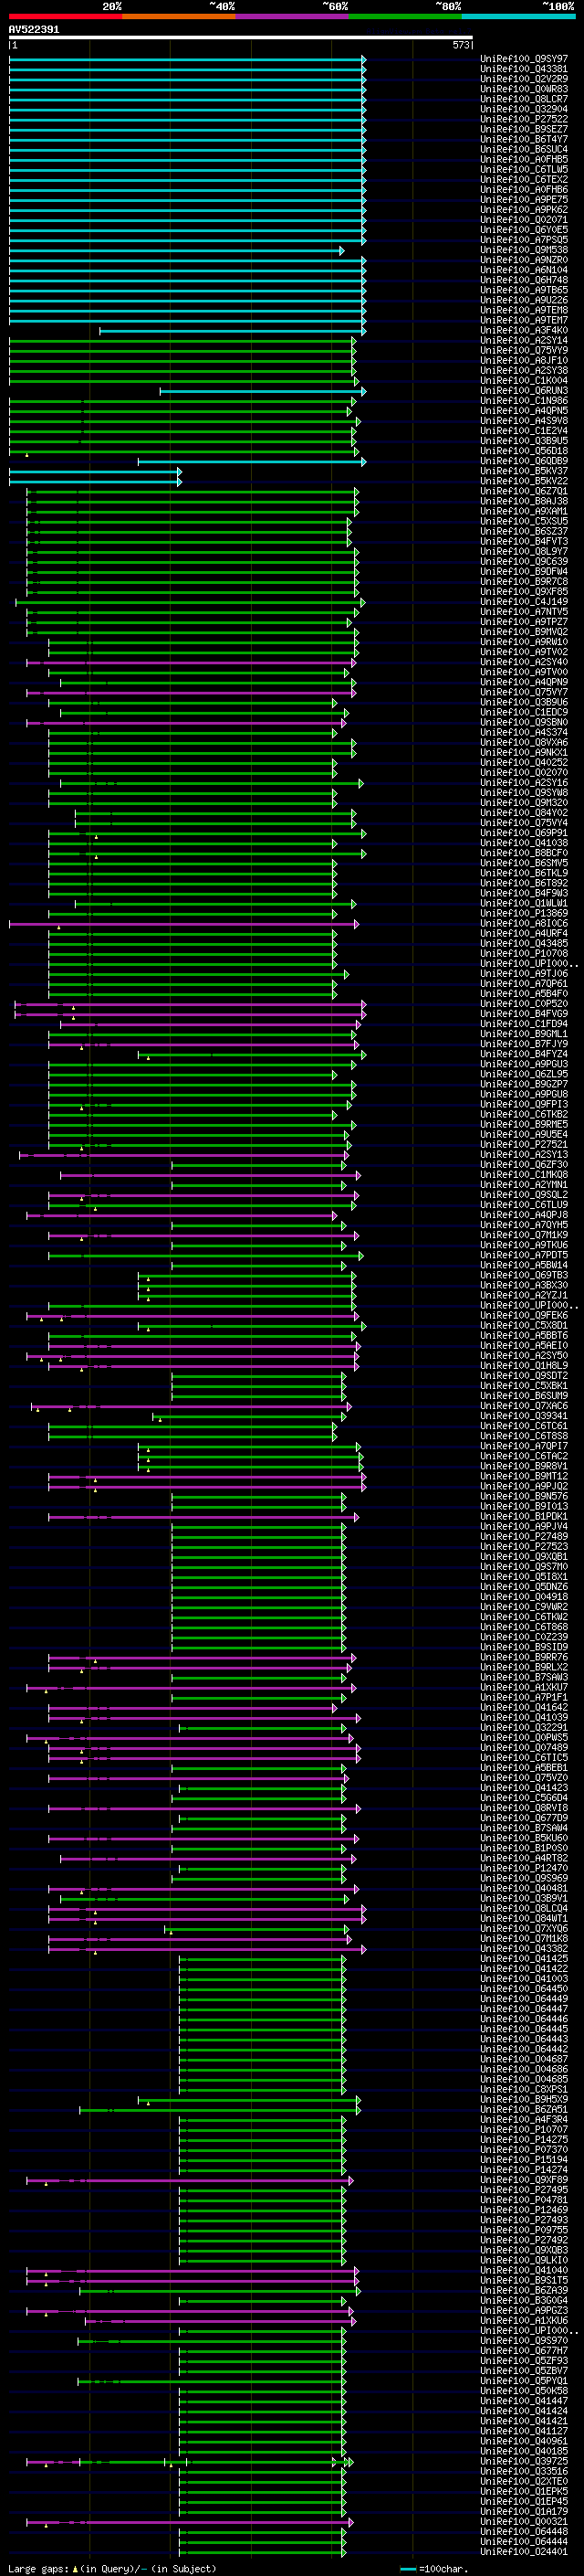Click the white query sequence bar

click(241, 38)
